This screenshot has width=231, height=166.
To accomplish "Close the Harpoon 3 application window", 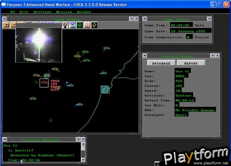I will point(226,4).
